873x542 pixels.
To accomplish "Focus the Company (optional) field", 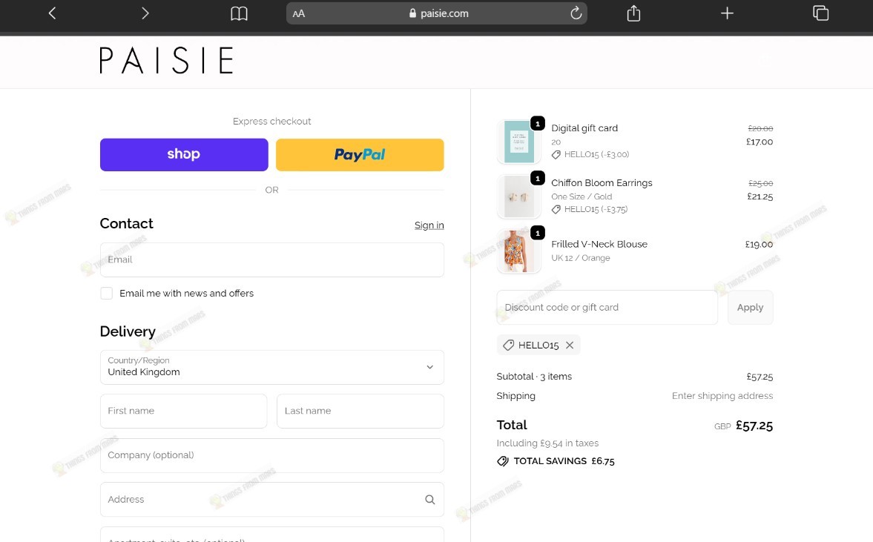I will click(x=271, y=455).
